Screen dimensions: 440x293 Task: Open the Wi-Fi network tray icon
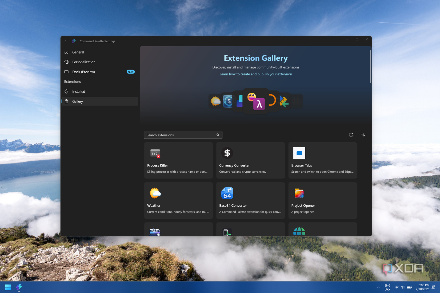click(397, 287)
